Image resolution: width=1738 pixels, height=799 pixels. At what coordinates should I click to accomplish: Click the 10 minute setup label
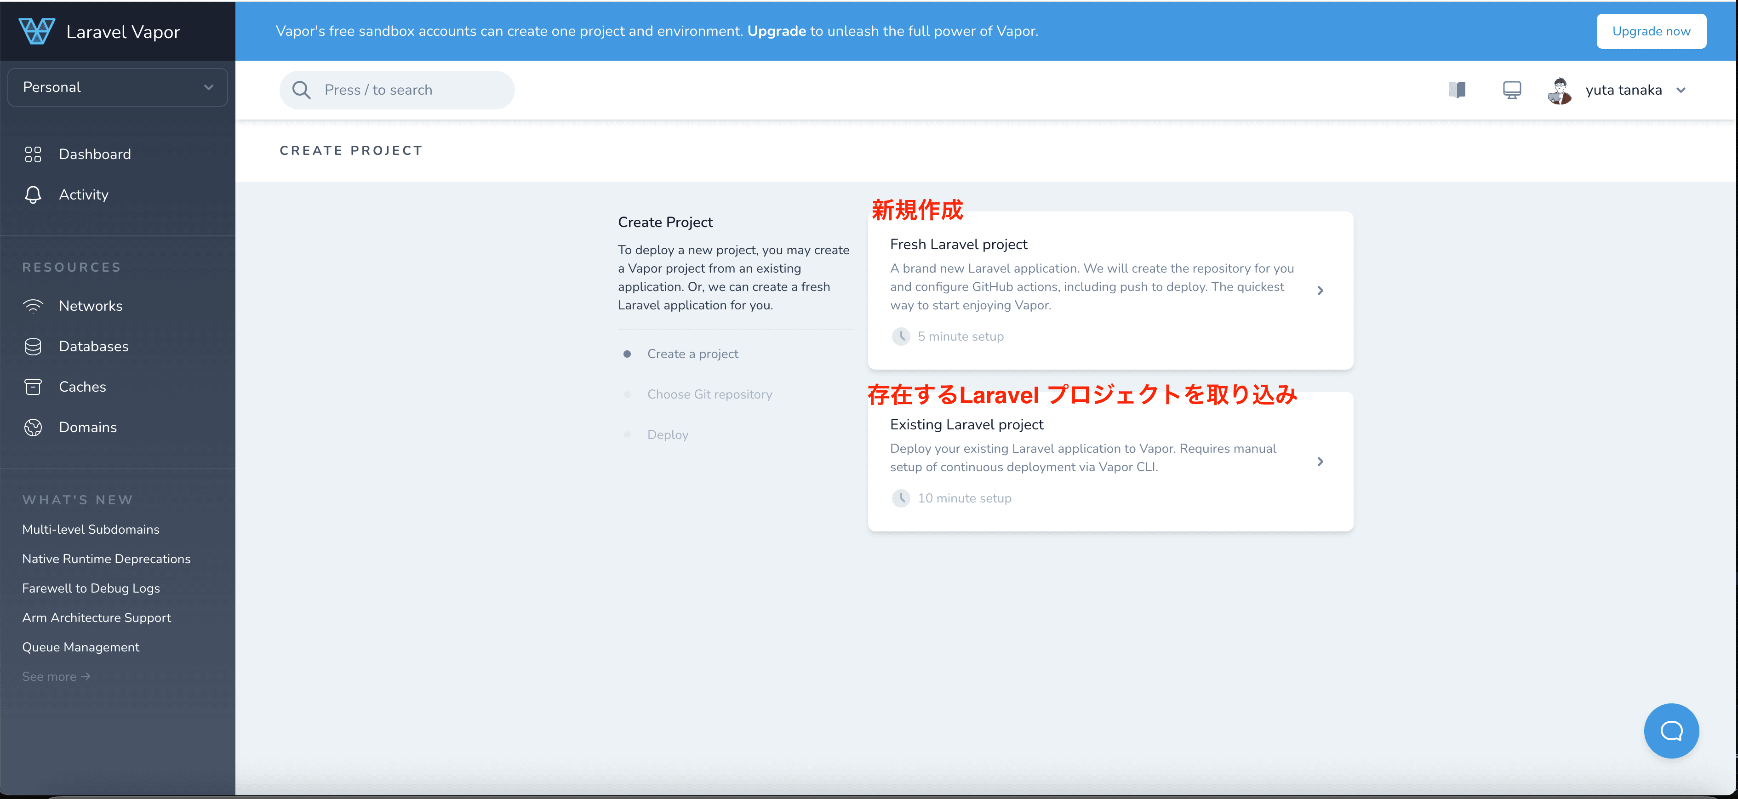coord(964,498)
